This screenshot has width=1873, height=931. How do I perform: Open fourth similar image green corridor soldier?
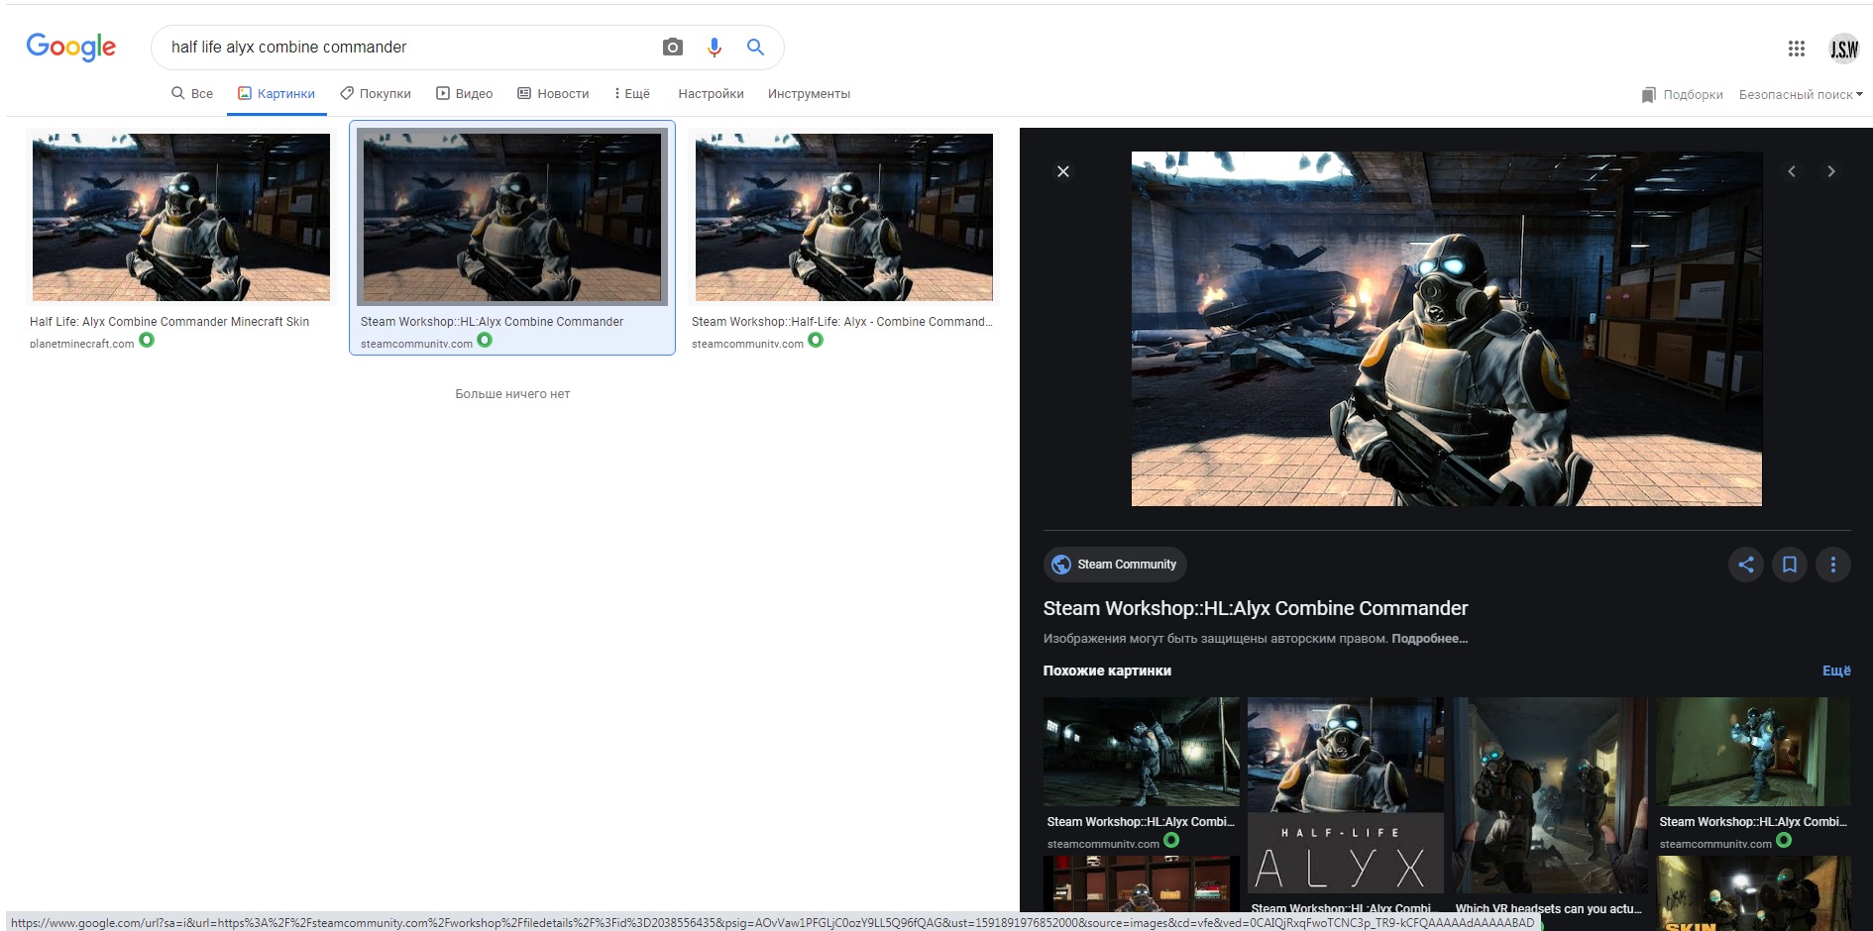point(1753,752)
